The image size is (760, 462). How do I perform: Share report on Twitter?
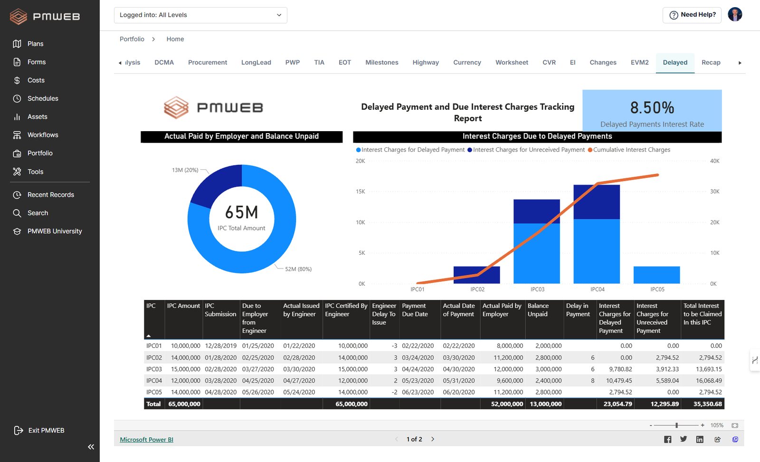tap(684, 439)
